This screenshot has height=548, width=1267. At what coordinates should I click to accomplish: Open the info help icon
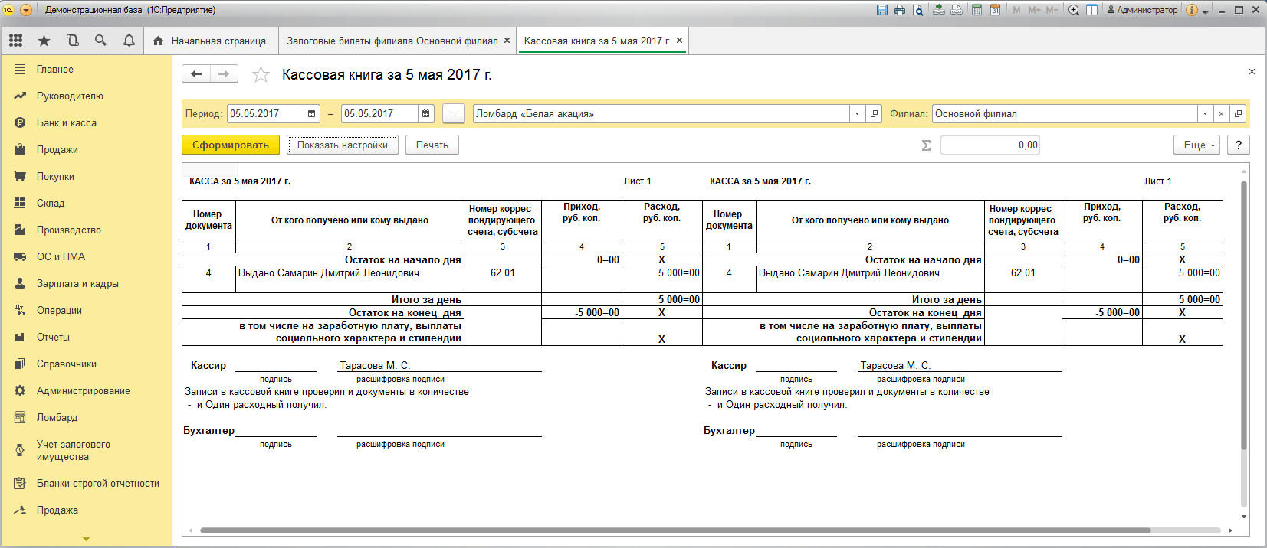click(x=1192, y=10)
